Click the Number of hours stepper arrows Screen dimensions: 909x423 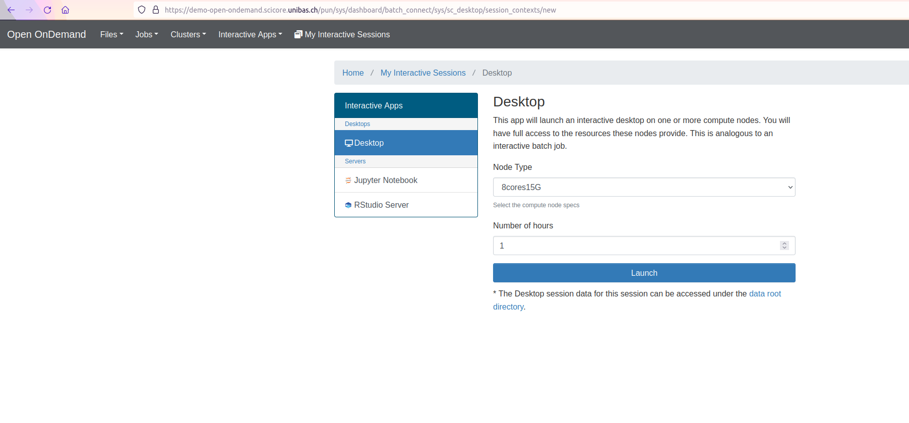pos(784,246)
